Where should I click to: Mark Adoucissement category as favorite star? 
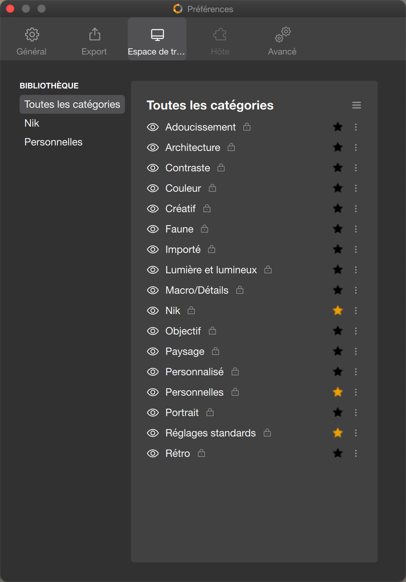tap(338, 127)
